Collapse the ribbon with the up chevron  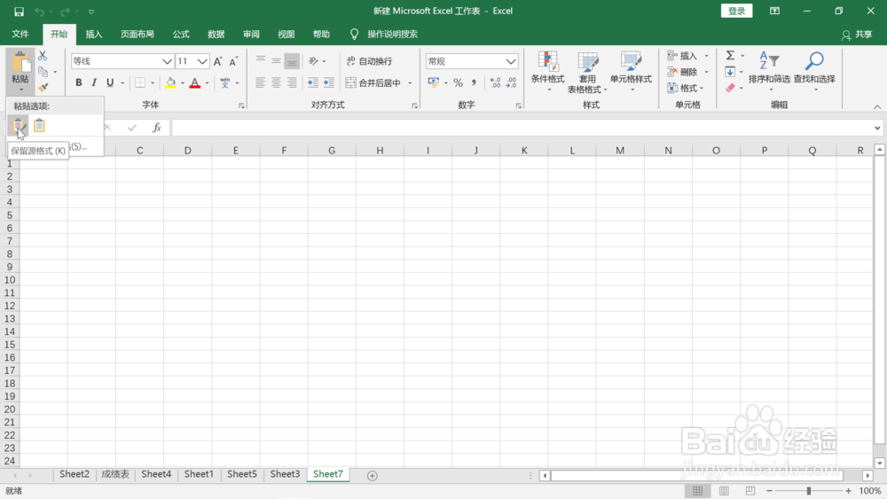tap(877, 107)
